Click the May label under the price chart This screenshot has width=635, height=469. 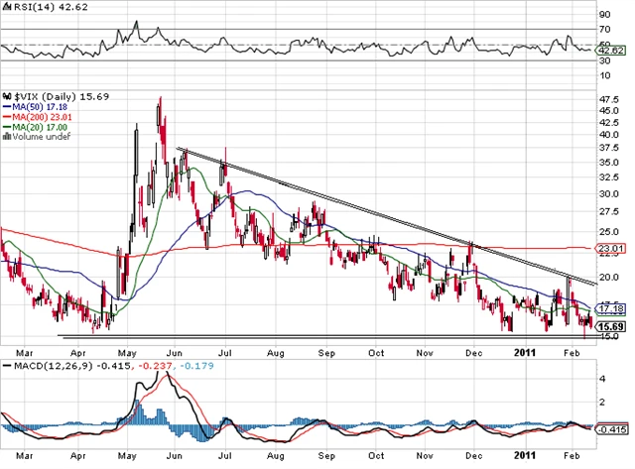coord(125,351)
